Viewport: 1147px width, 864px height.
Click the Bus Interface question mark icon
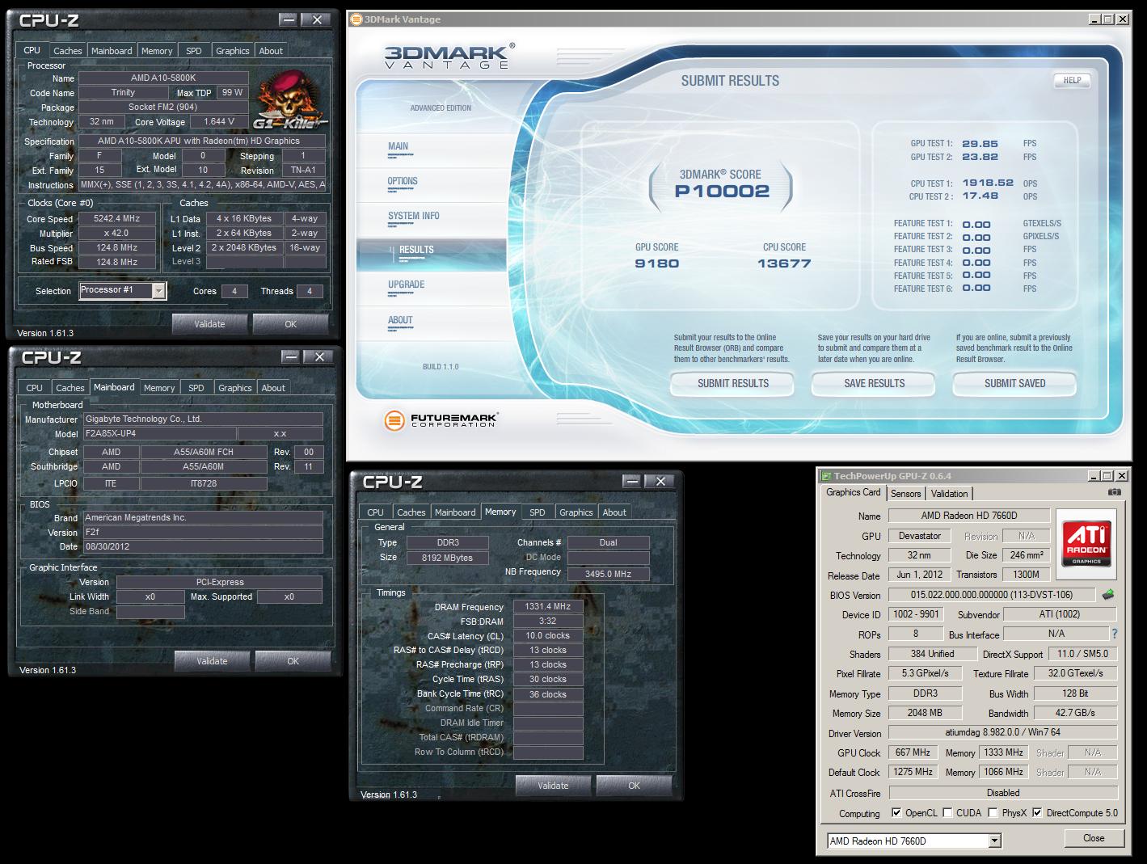(x=1115, y=634)
